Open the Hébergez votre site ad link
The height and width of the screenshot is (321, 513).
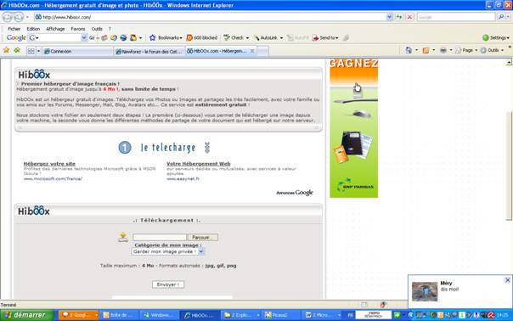(49, 164)
